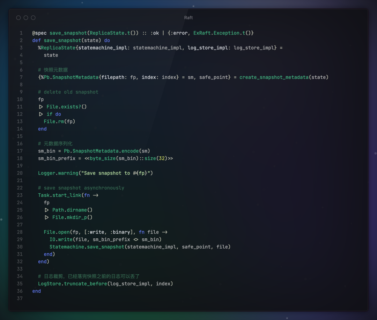Click the string "Save snapshot to #{fp}"
Viewport: 377px width, 320px height.
pyautogui.click(x=116, y=173)
